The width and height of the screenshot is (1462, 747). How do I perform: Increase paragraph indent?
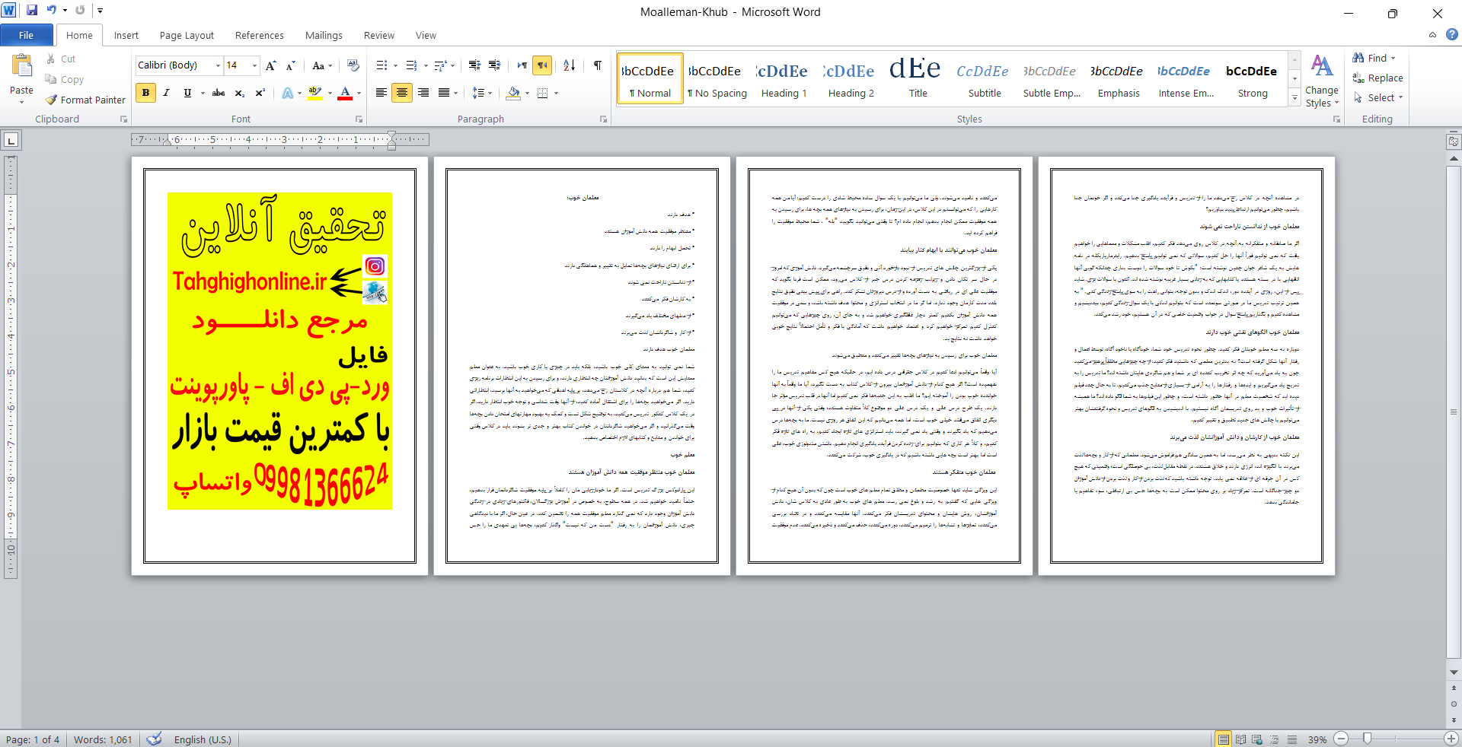[x=494, y=65]
